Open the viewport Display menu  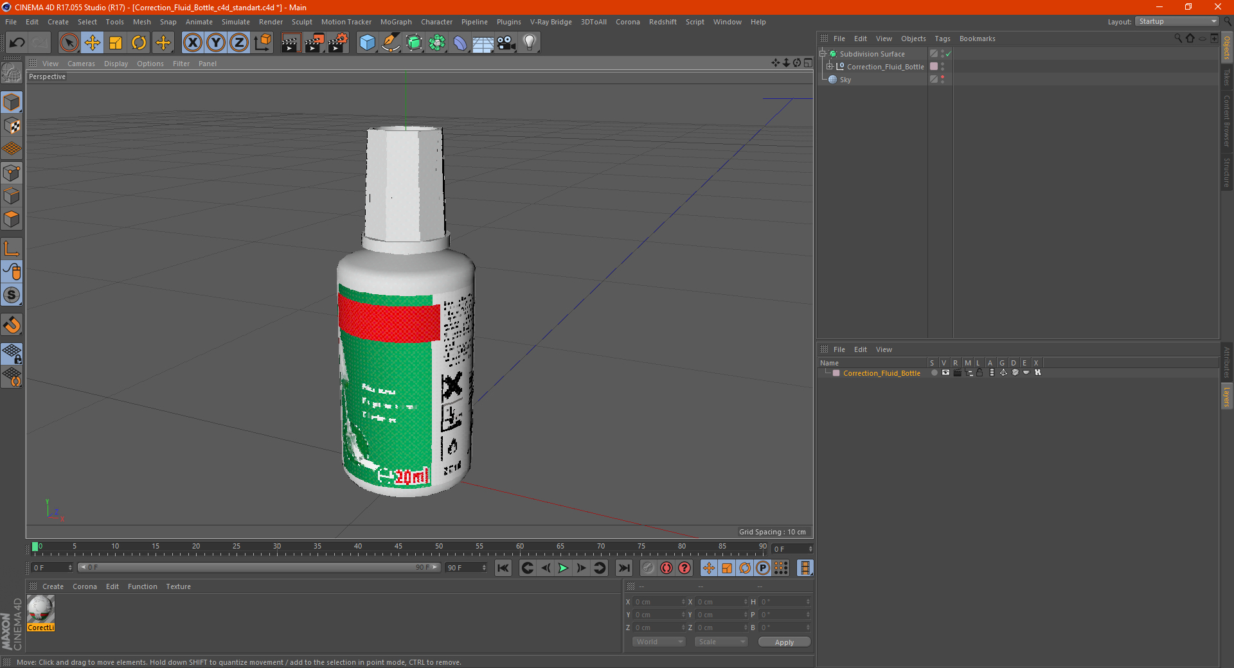[116, 64]
